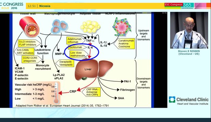211x122 pixels.
Task: Click the hsCRP thermometer graphic
Action: (x=56, y=93)
